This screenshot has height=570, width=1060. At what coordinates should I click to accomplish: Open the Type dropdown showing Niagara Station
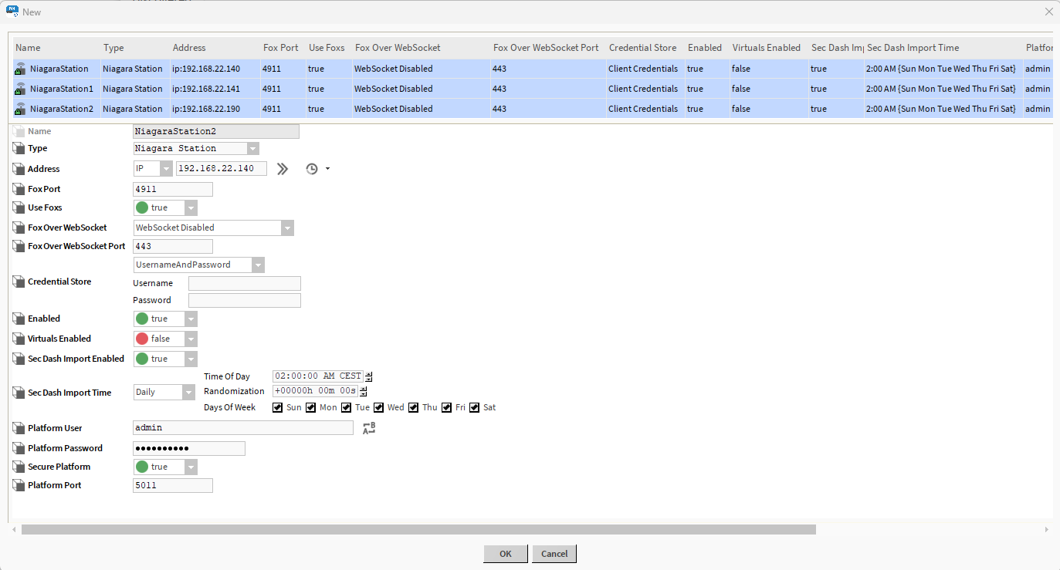click(x=196, y=148)
